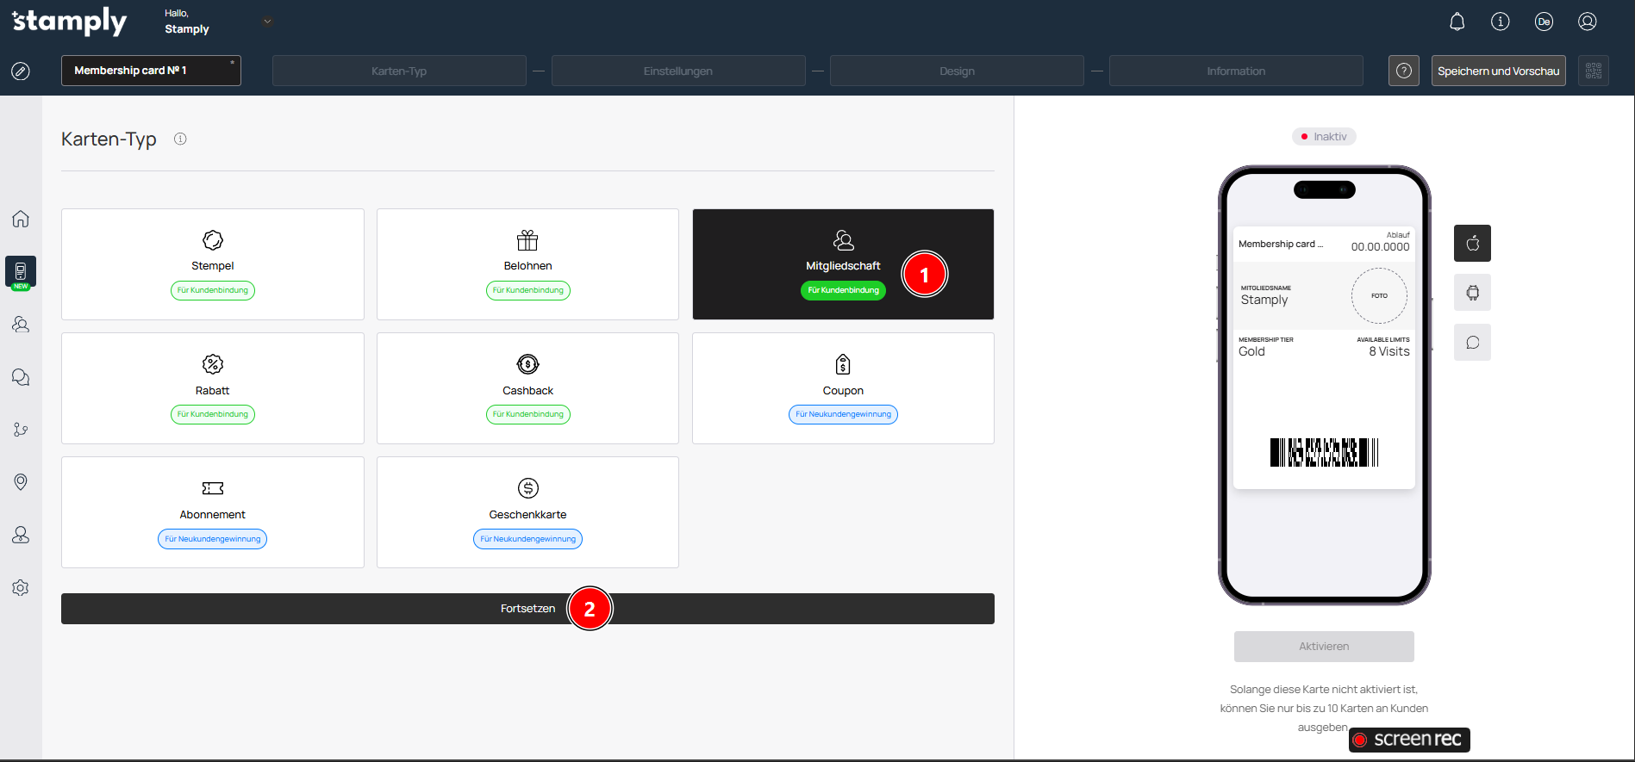The width and height of the screenshot is (1635, 762).
Task: Open the chat messages sidebar icon
Action: click(x=21, y=377)
